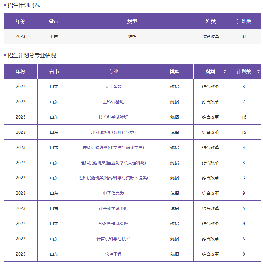
Task: Open 理科试验班(数理科学类) link
Action: (x=113, y=132)
